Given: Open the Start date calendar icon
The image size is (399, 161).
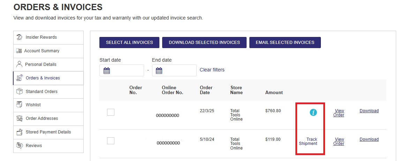Looking at the screenshot, I should pyautogui.click(x=107, y=70).
